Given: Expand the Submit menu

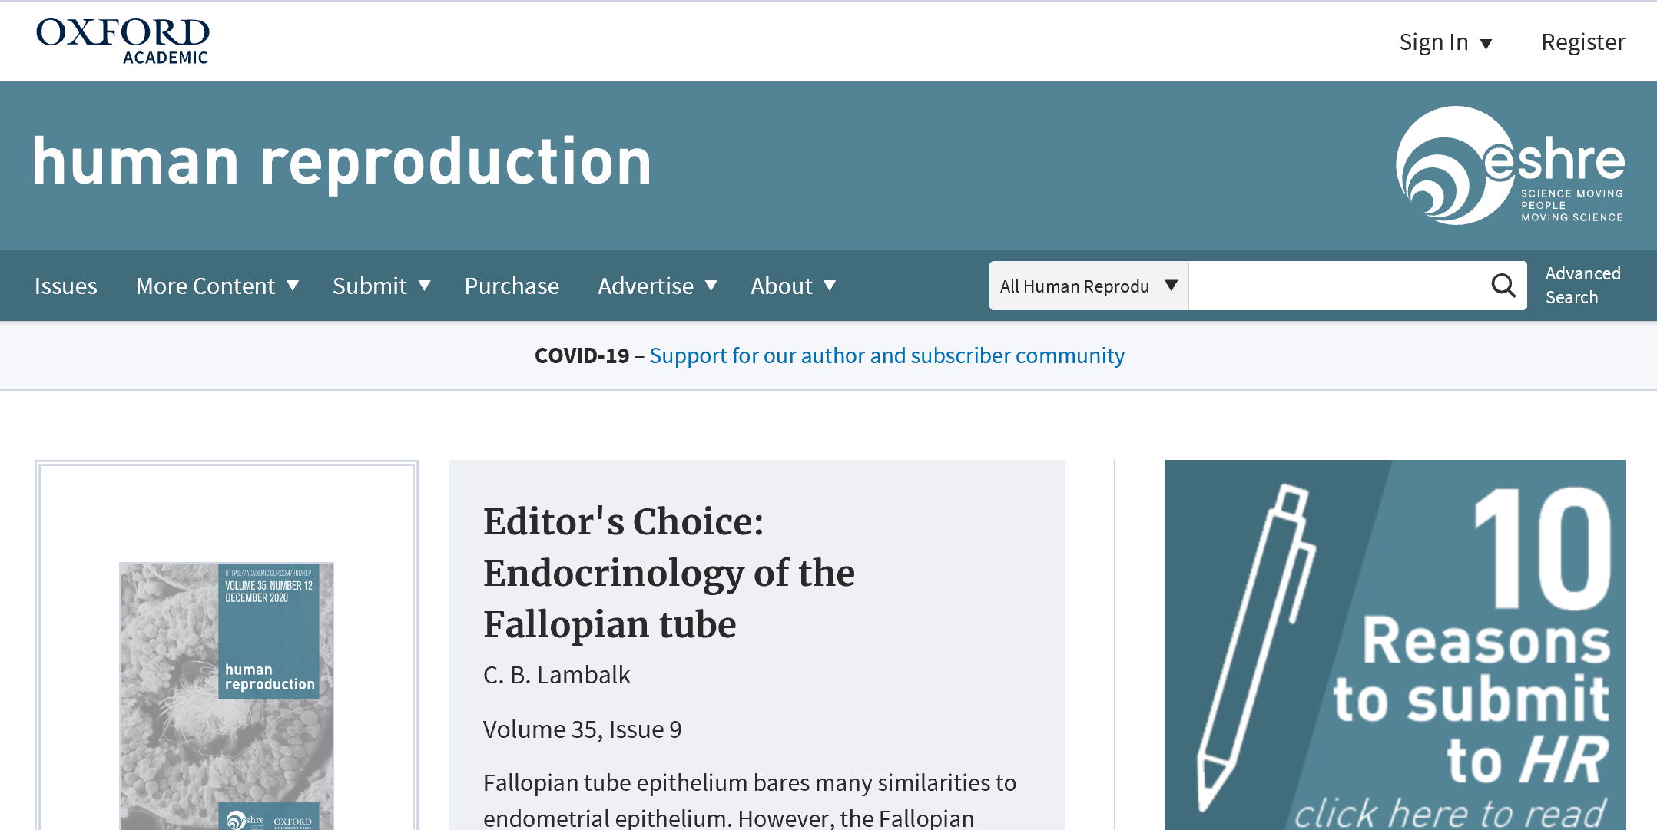Looking at the screenshot, I should 381,286.
